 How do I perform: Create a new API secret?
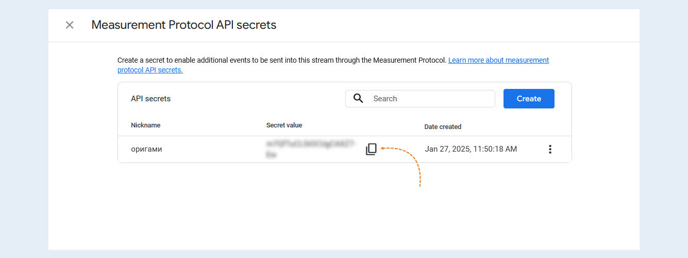tap(529, 99)
